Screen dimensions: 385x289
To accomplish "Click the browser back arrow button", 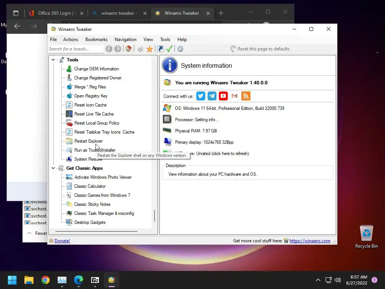I will tap(17, 26).
